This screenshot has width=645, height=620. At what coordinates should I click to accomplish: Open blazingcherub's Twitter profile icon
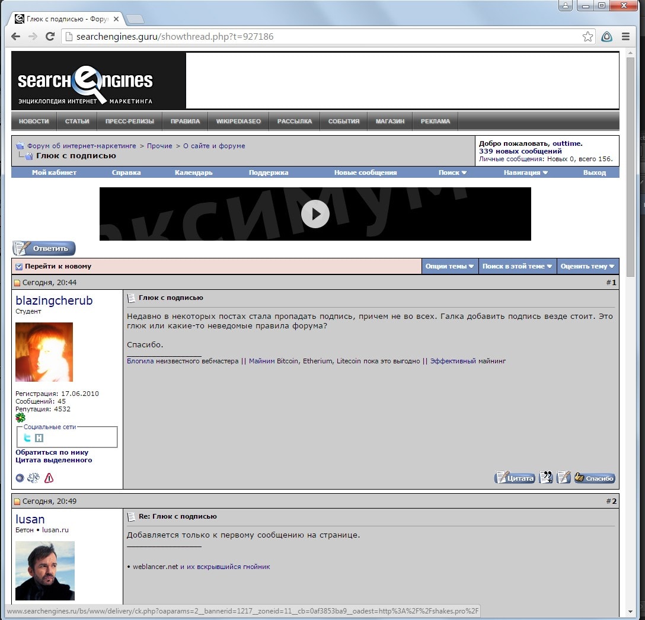[x=27, y=438]
